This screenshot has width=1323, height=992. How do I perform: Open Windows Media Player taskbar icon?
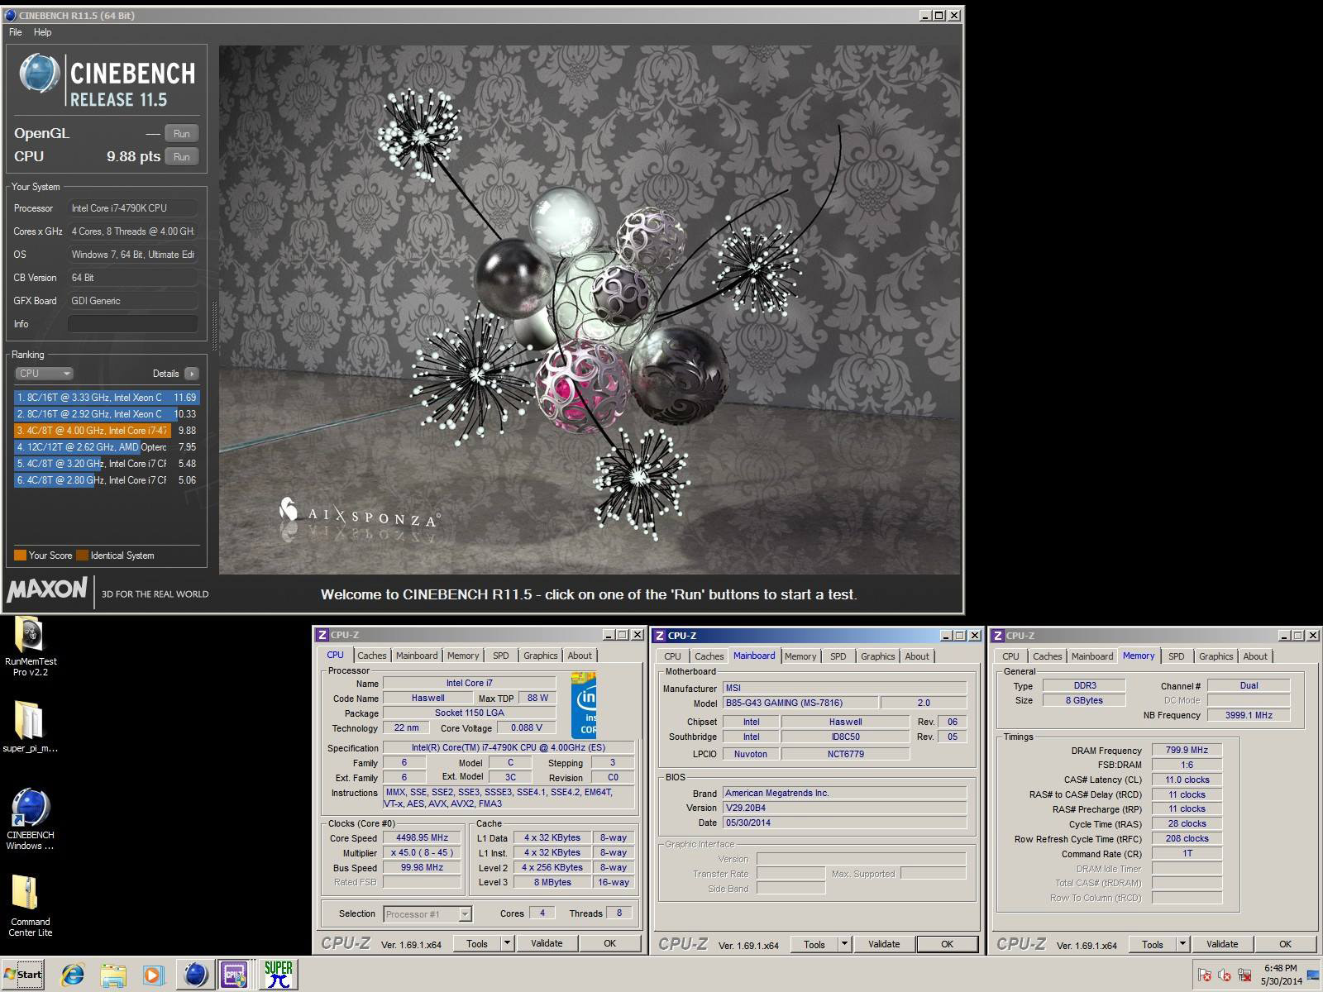point(153,975)
